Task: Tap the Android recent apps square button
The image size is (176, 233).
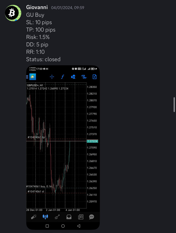Action: 47,226
